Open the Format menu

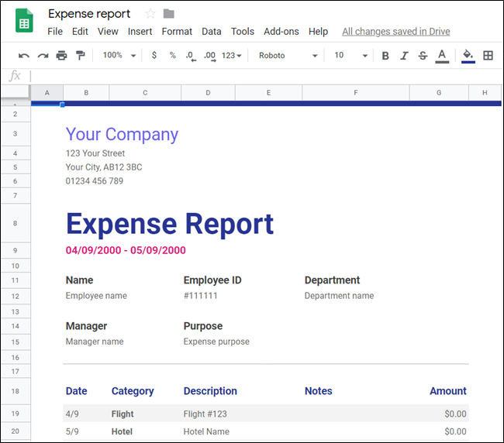(x=177, y=32)
